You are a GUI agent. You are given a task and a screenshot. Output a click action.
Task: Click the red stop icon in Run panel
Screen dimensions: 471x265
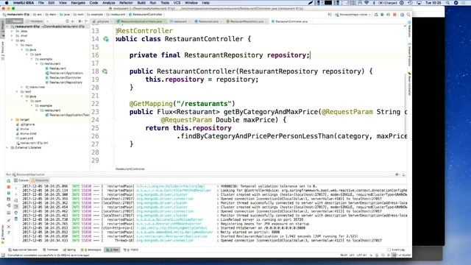pos(8,187)
